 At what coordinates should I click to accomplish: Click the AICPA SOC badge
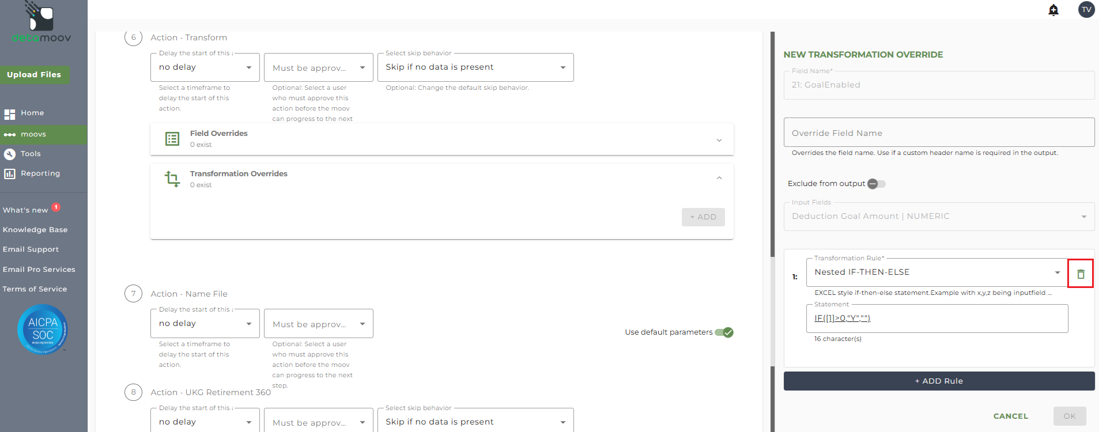(x=43, y=329)
